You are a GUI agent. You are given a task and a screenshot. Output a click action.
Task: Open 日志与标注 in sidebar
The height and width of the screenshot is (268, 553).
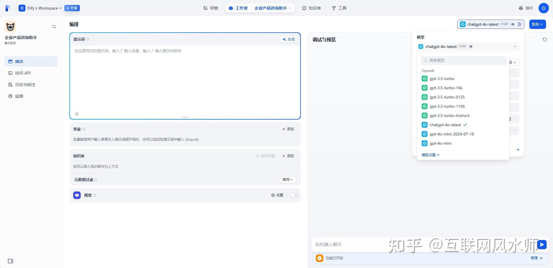coord(31,85)
